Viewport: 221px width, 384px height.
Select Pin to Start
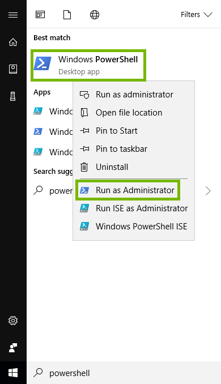[134, 131]
